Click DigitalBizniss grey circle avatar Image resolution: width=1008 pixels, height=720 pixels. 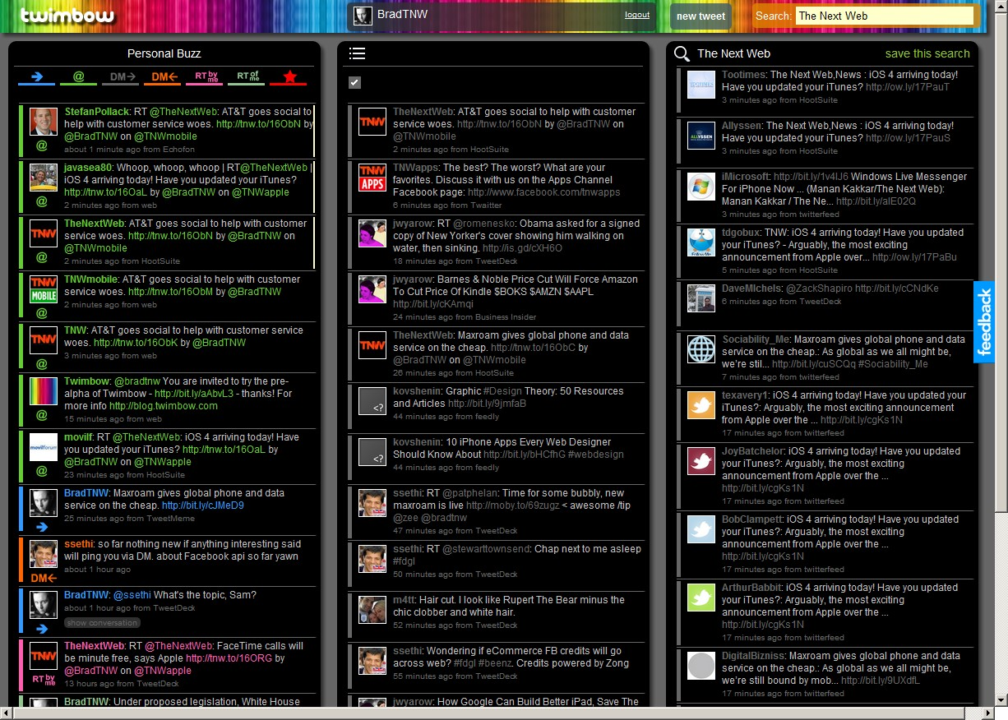(x=701, y=666)
